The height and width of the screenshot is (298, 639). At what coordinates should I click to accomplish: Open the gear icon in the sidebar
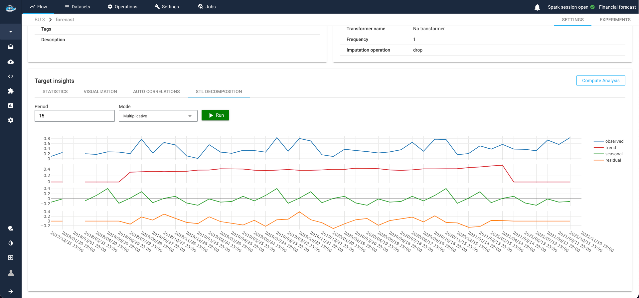pos(11,120)
